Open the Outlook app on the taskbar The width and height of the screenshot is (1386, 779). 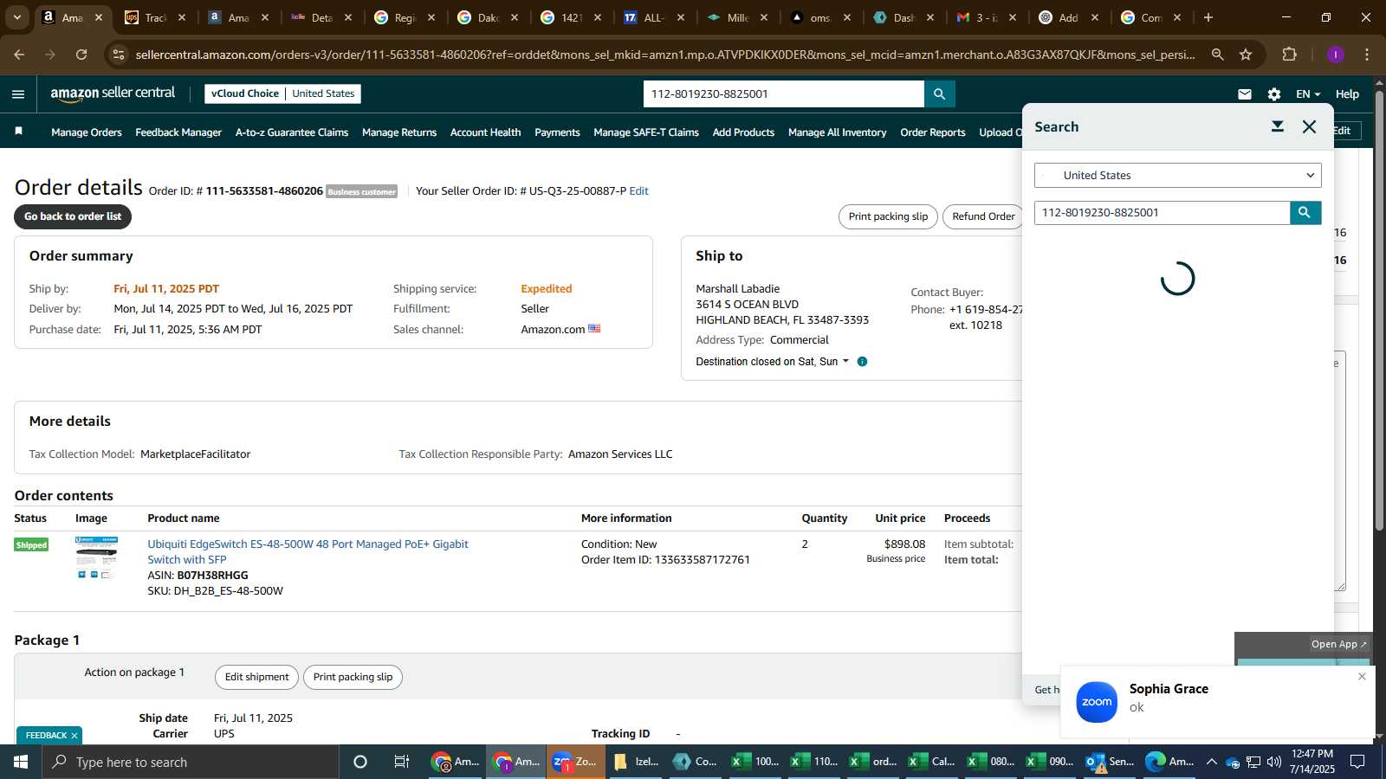coord(1111,762)
